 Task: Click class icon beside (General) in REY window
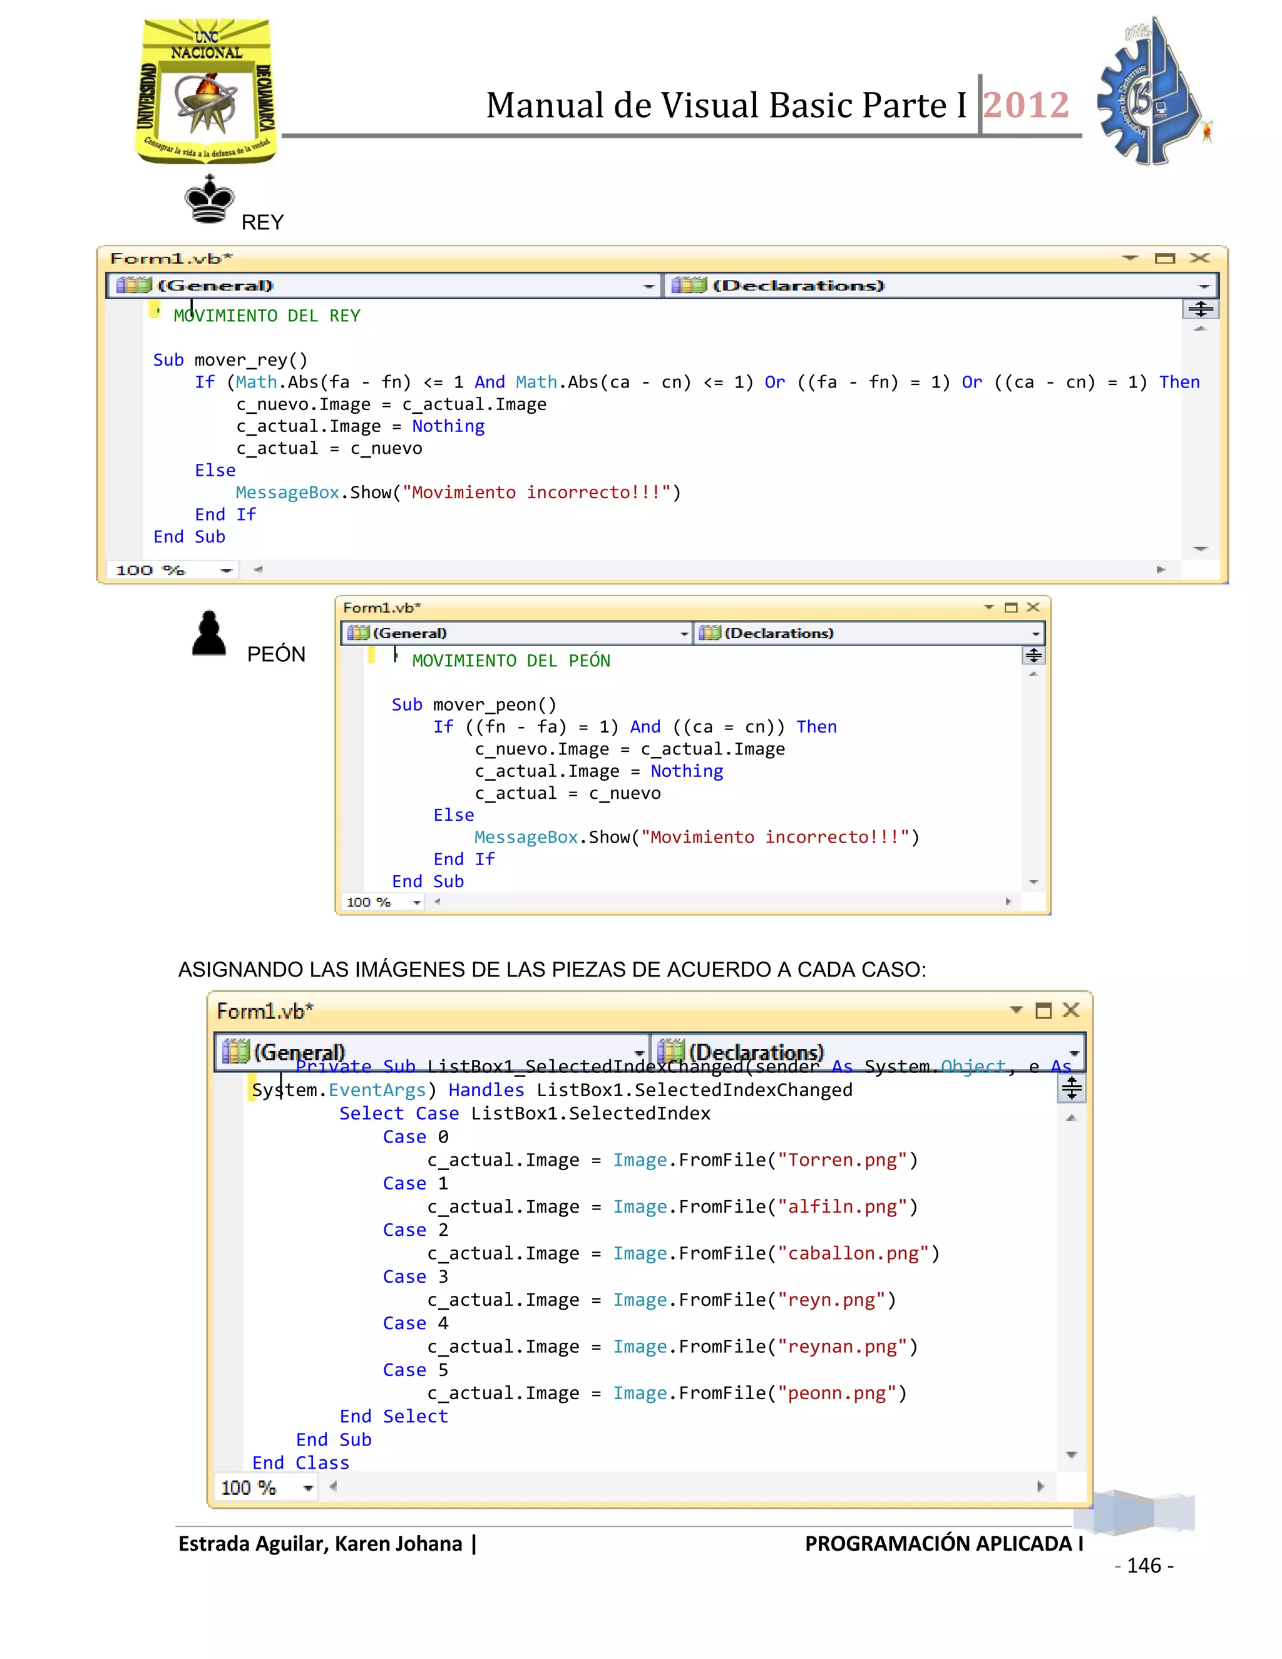pos(134,285)
